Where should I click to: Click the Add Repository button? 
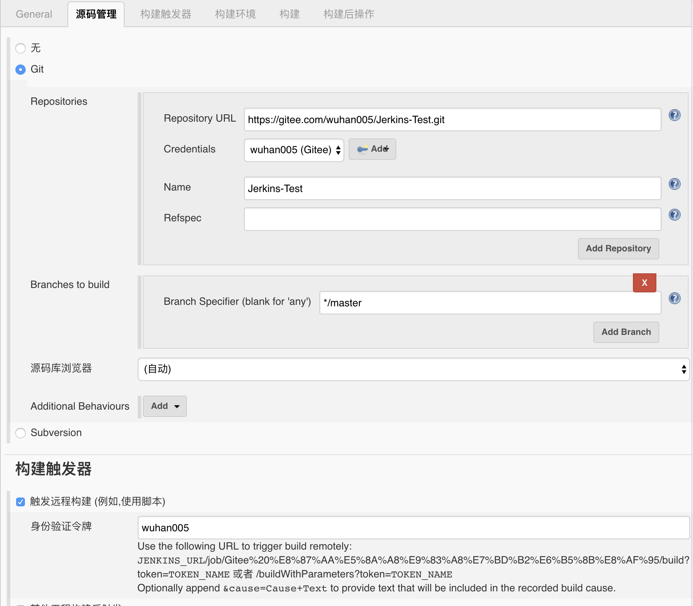click(x=618, y=249)
